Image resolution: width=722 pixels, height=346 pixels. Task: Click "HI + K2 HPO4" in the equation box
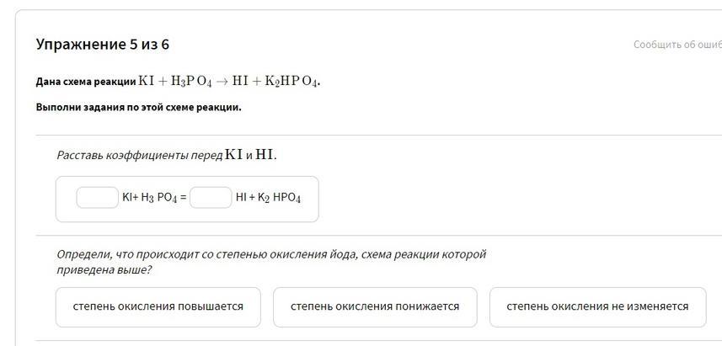click(268, 199)
